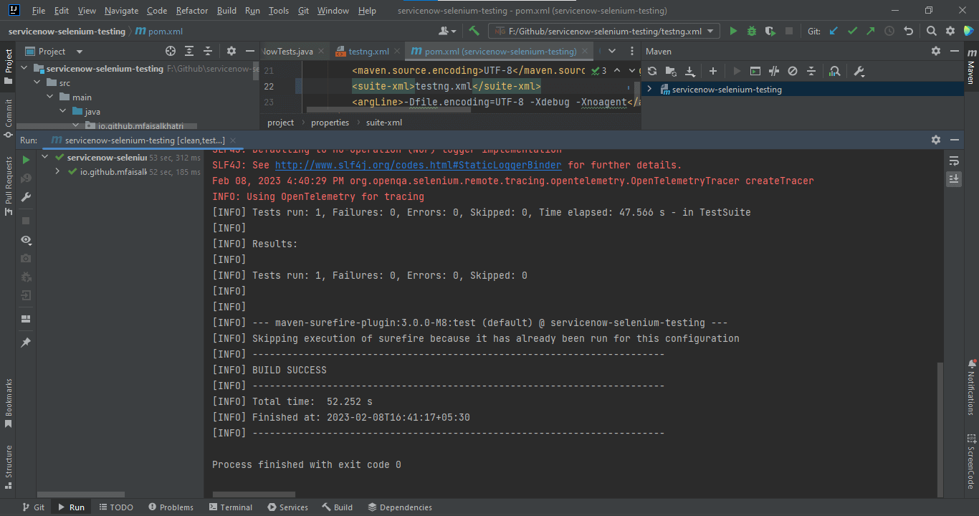This screenshot has height=516, width=979.
Task: Open the run configuration selector for testng.xml
Action: point(603,32)
